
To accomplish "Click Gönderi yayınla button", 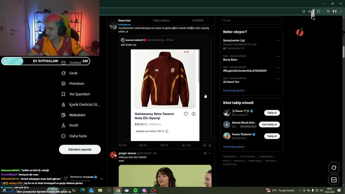I will (x=80, y=149).
